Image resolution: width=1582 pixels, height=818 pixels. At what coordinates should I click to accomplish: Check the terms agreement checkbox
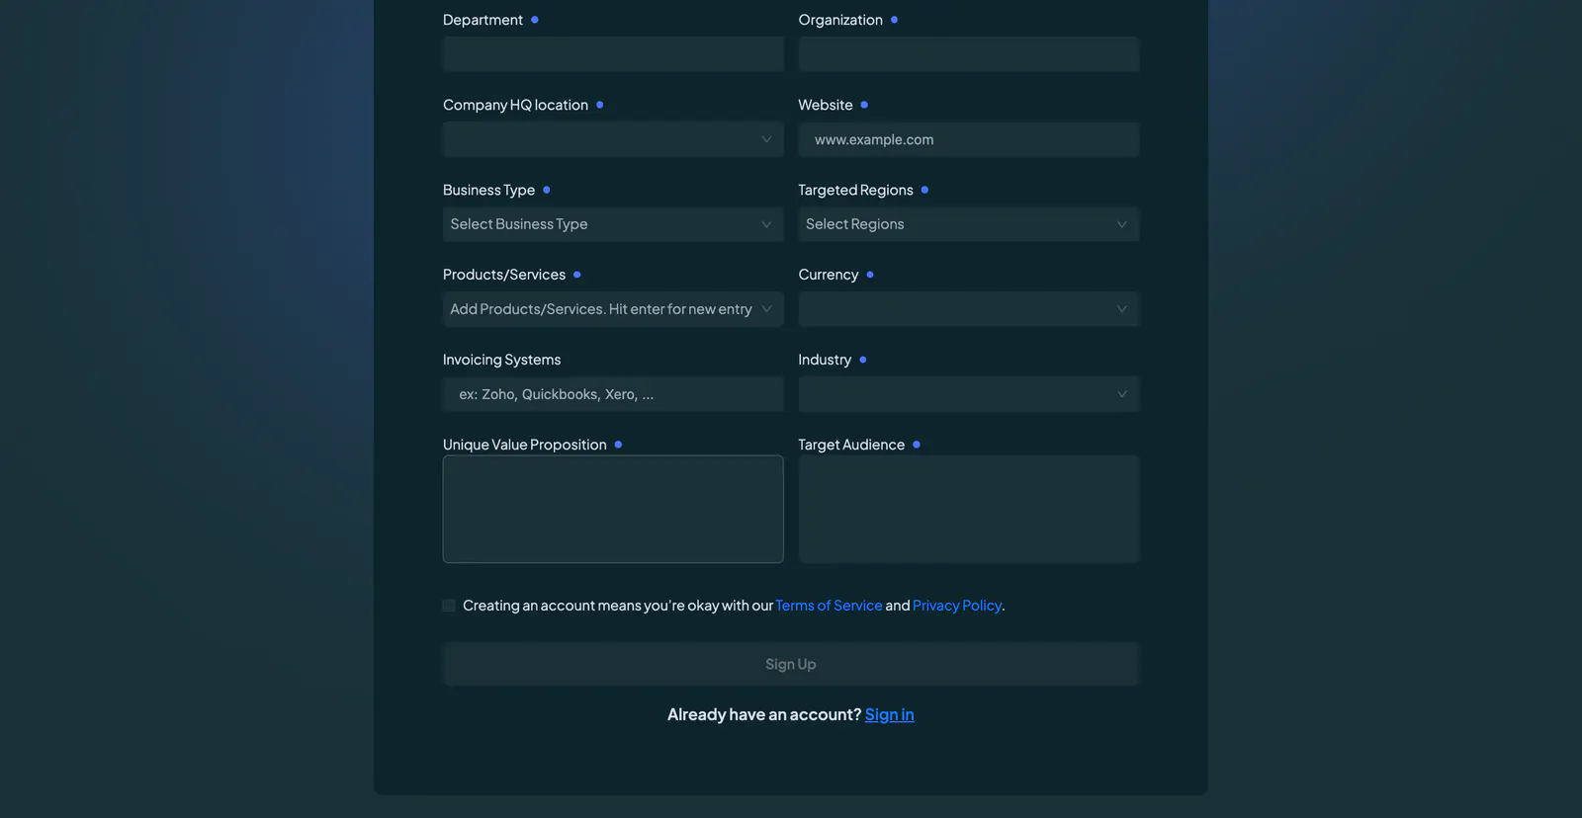449,606
